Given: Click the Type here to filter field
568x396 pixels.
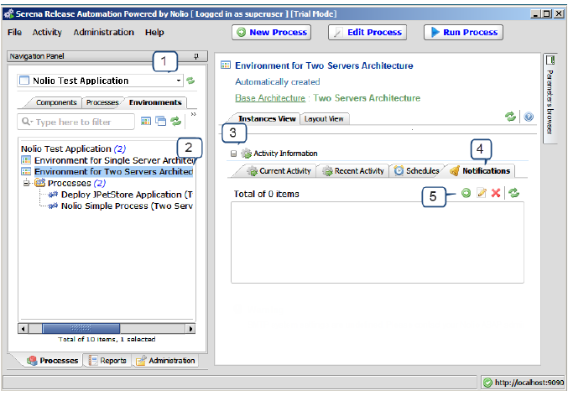Looking at the screenshot, I should click(x=76, y=122).
